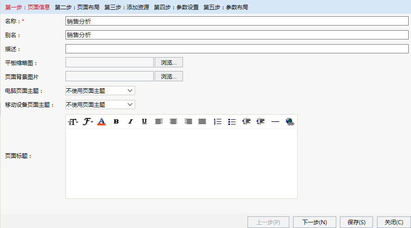Go to step 第五步：参数布局
The image size is (411, 228).
pyautogui.click(x=226, y=7)
